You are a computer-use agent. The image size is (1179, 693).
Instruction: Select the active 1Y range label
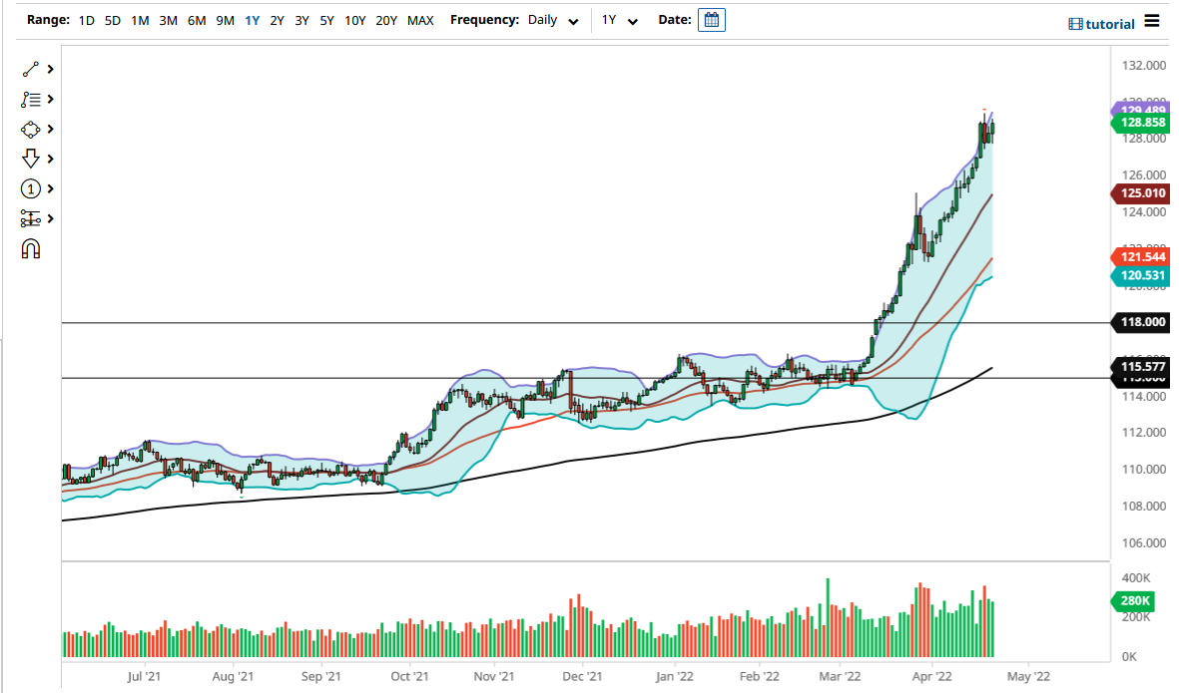point(252,20)
